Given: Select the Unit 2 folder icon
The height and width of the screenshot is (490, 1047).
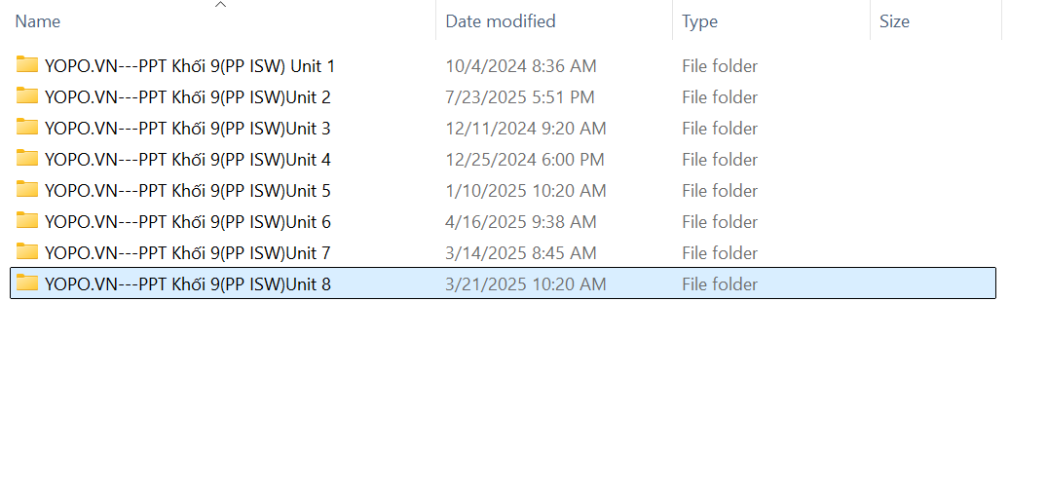Looking at the screenshot, I should (27, 96).
